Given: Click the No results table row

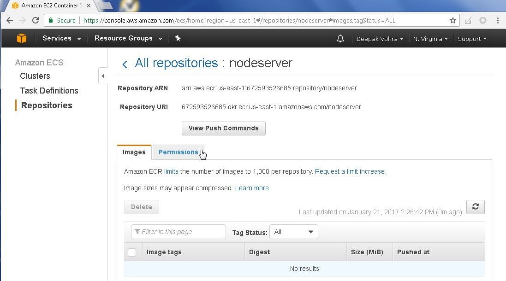Looking at the screenshot, I should [304, 269].
